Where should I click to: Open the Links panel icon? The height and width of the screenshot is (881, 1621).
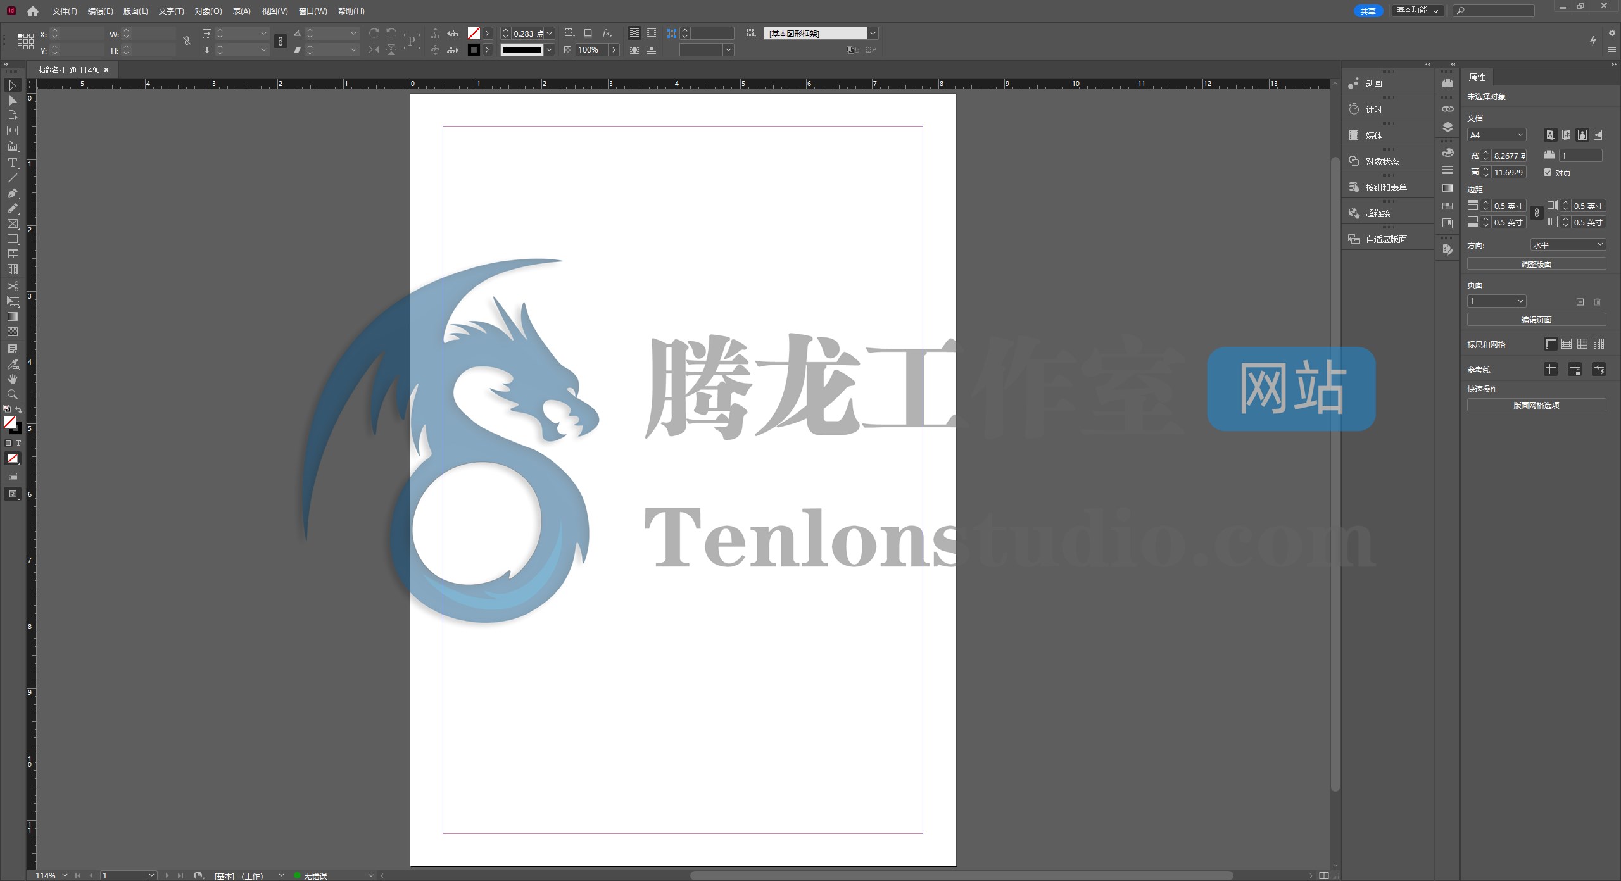(1448, 109)
